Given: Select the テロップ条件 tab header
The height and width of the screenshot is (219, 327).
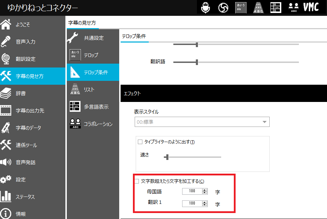Looking at the screenshot, I should pyautogui.click(x=134, y=36).
